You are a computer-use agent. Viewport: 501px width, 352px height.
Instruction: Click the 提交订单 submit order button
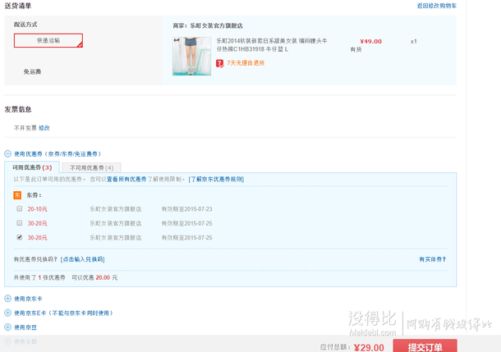point(425,345)
